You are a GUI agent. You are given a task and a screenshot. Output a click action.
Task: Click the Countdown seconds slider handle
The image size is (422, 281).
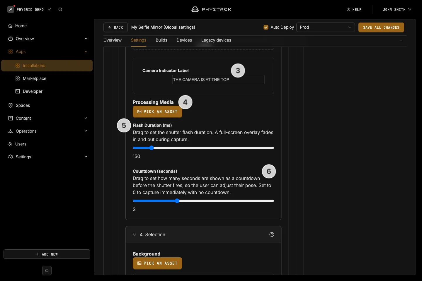click(177, 201)
